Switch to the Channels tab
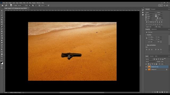This screenshot has height=95, width=170. 152,56
